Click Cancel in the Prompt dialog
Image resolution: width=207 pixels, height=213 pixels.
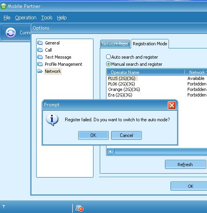point(126,135)
